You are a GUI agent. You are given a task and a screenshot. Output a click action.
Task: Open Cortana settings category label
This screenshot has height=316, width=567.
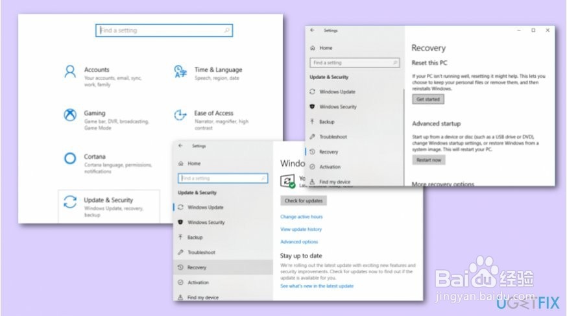95,156
